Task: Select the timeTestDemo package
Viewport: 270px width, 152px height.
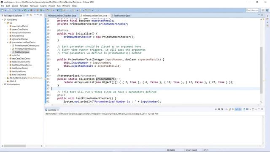Action: 19,75
